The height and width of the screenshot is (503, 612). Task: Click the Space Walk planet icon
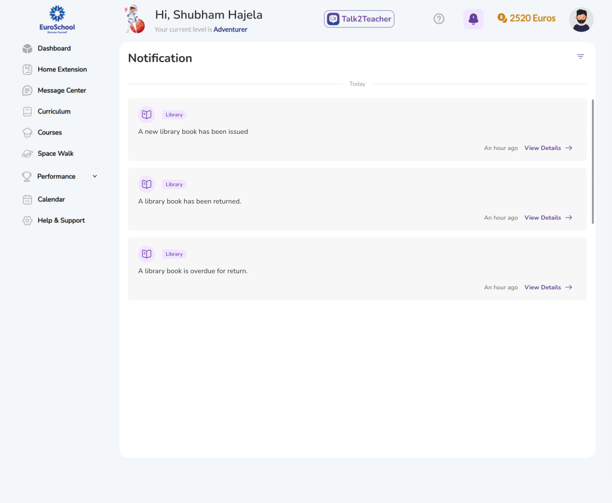[x=27, y=154]
